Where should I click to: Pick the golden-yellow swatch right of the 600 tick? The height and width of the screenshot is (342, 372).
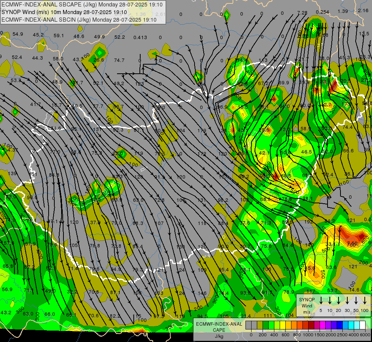tap(288, 325)
